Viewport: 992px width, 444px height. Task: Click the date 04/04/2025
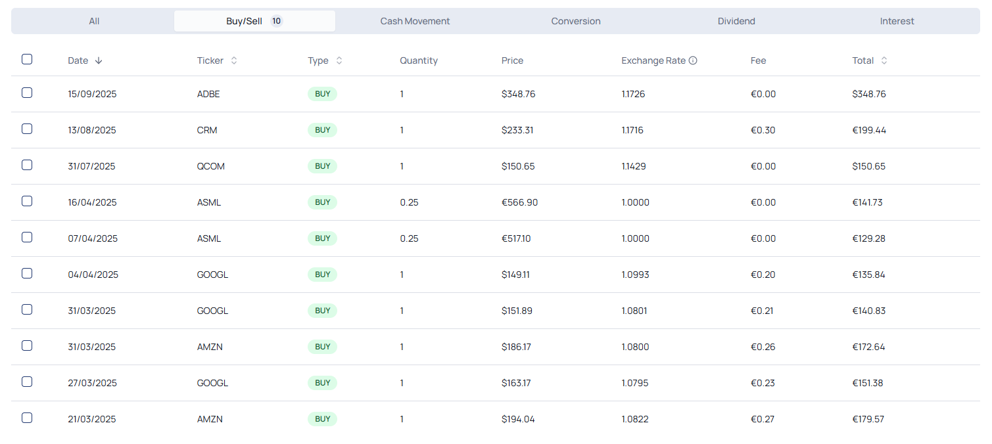(93, 275)
